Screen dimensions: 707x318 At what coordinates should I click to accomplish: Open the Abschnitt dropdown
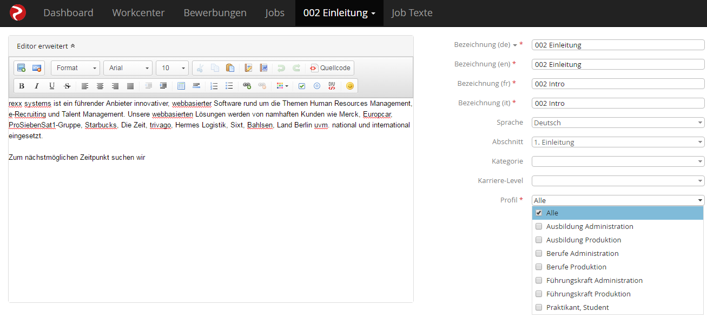[618, 142]
